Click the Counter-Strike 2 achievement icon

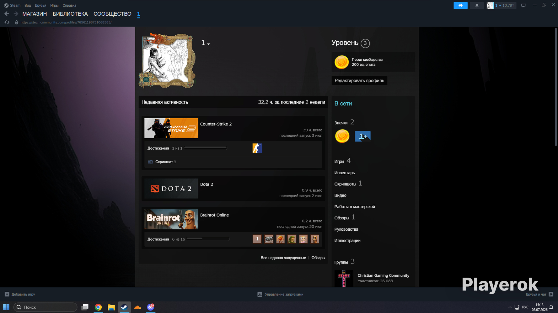click(257, 148)
